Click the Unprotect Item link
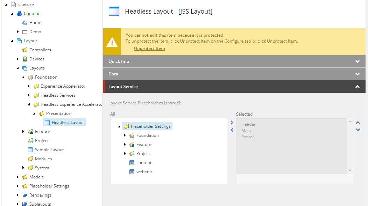 tap(149, 49)
